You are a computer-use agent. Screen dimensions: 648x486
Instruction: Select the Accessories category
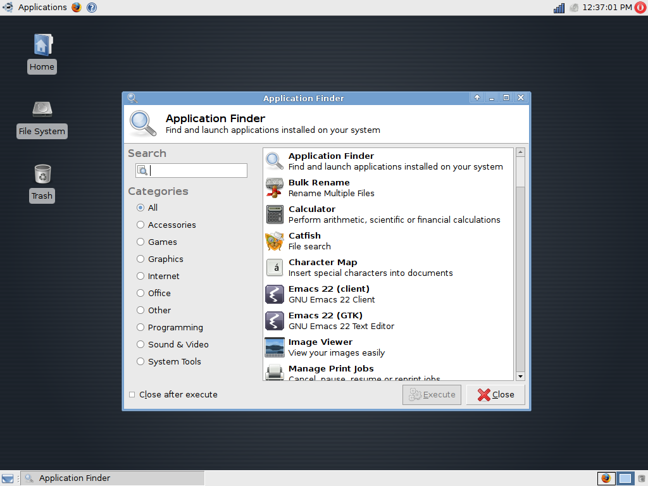140,225
